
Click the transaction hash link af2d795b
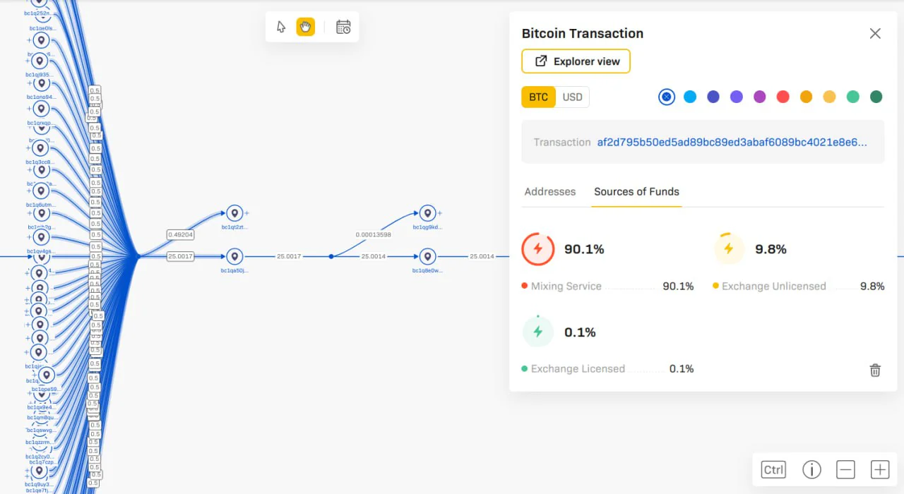[x=732, y=142]
